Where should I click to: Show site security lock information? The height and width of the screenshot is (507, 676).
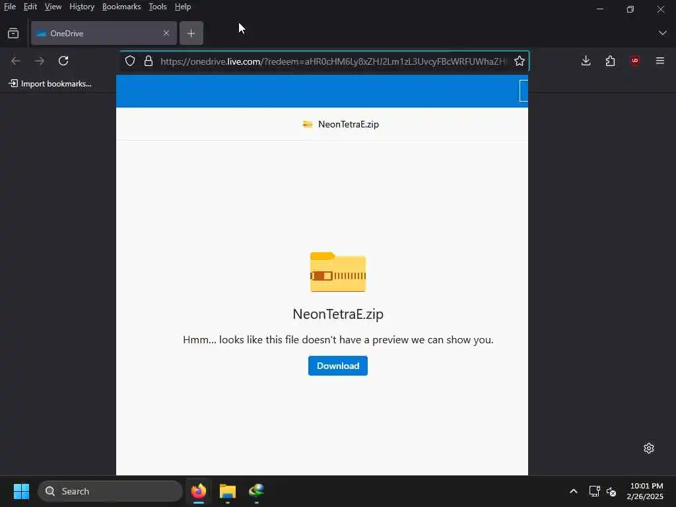149,61
